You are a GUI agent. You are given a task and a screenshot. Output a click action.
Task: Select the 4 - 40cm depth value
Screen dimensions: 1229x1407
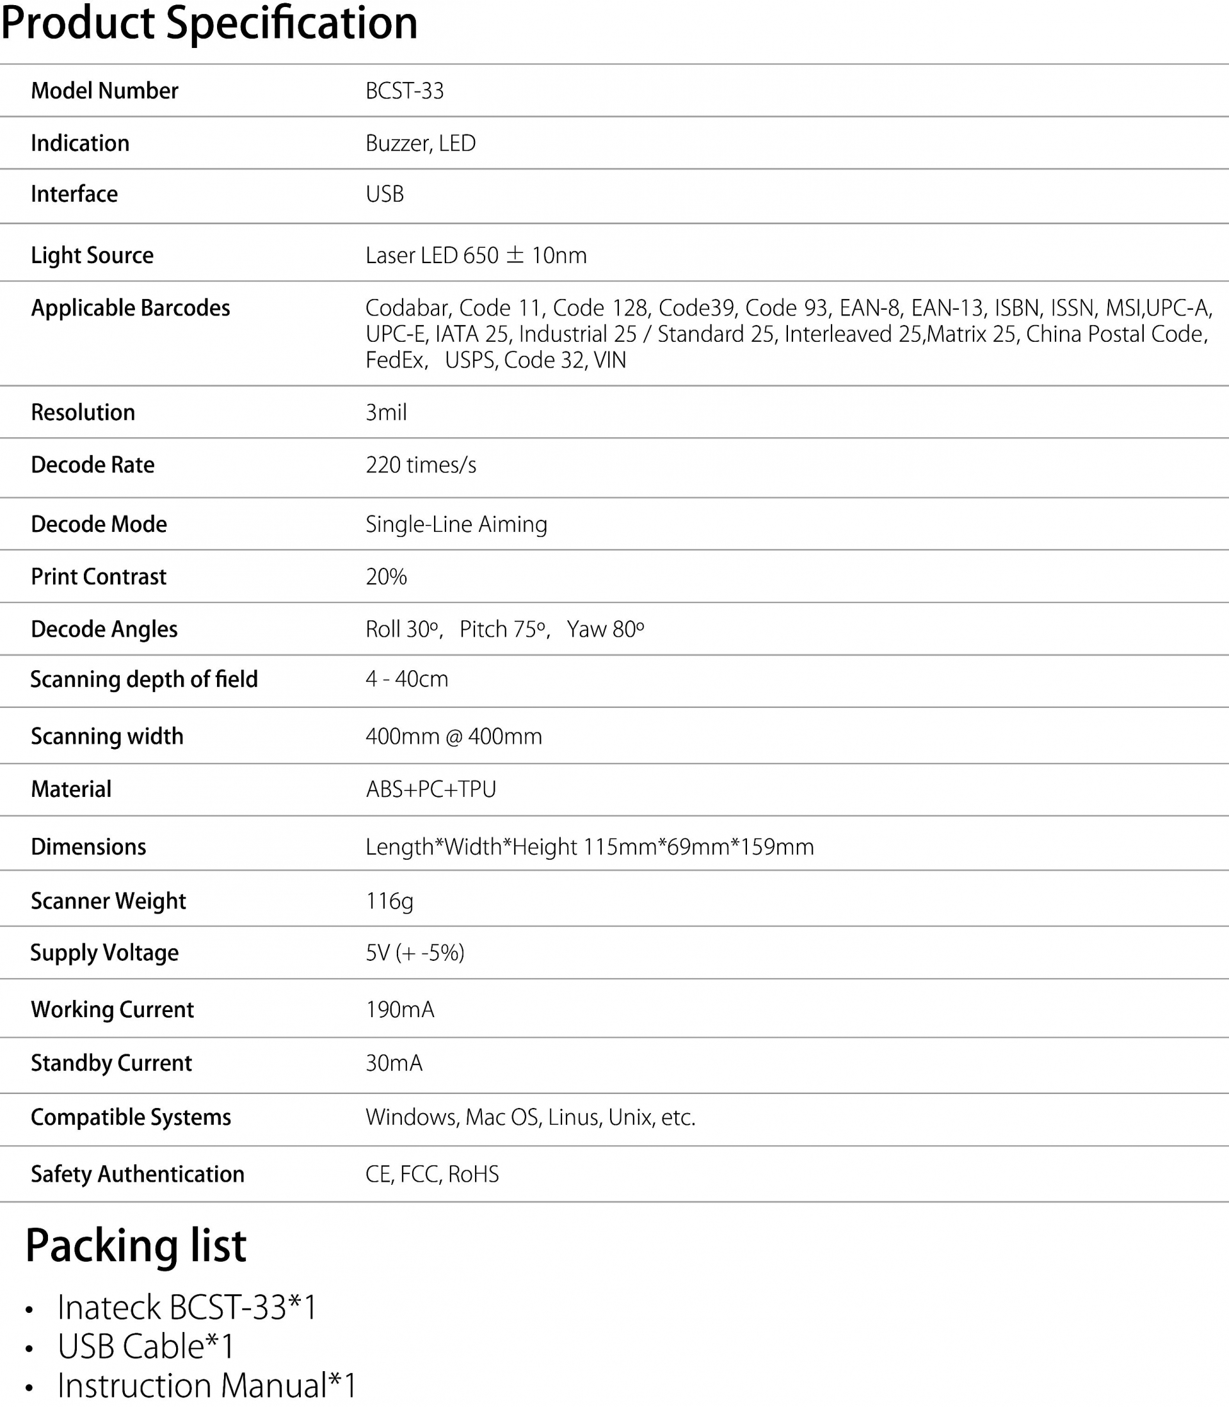coord(406,679)
